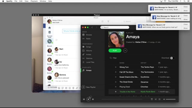Toggle repeat in Spotify player bar

159,99
